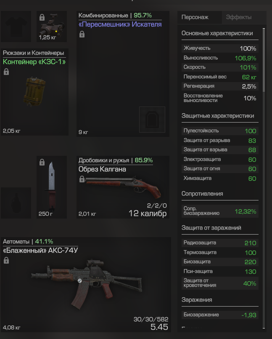The width and height of the screenshot is (272, 339).
Task: Click the yellow KZS-1 container icon
Action: pos(34,92)
